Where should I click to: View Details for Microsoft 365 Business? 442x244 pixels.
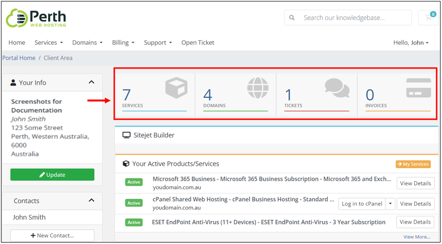[416, 183]
